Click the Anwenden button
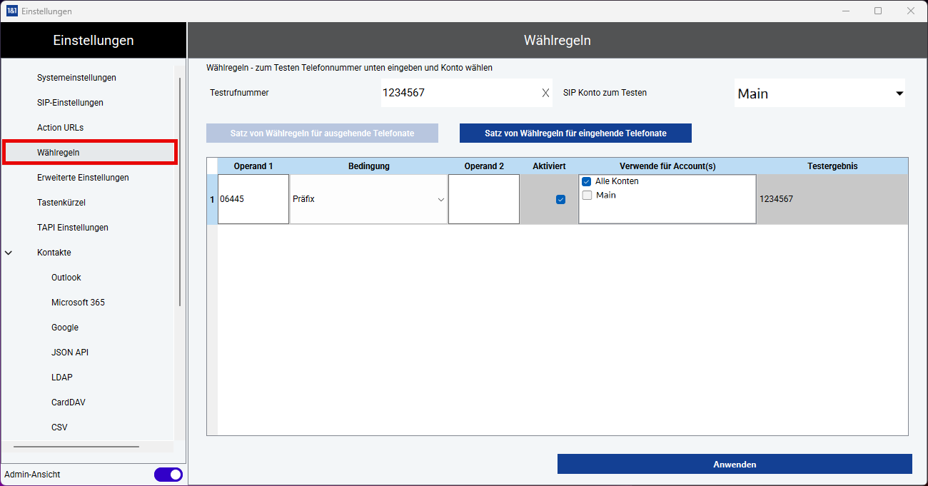Screen dimensions: 928x486 tap(735, 465)
